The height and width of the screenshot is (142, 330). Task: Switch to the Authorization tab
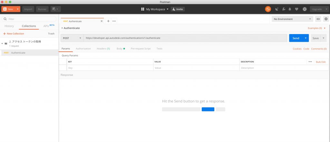click(x=83, y=49)
